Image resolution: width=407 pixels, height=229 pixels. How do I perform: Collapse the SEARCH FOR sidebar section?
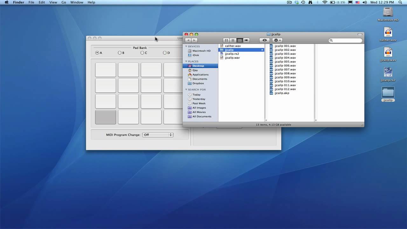pos(186,90)
